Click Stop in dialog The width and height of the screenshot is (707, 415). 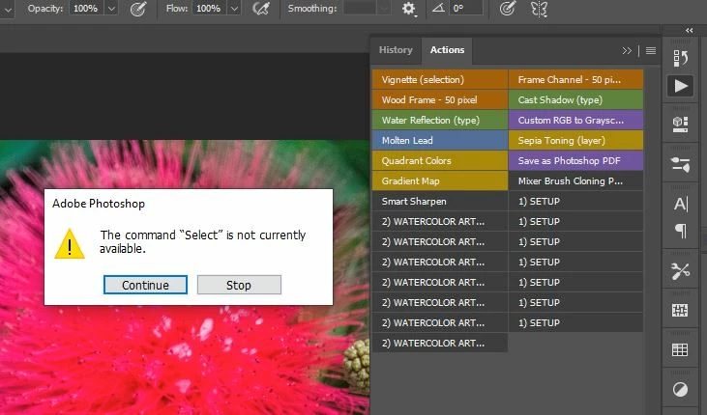pyautogui.click(x=239, y=285)
